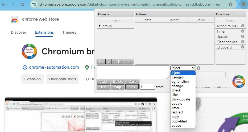
Task: Click the value field right of the dropdown
Action: coord(211,74)
